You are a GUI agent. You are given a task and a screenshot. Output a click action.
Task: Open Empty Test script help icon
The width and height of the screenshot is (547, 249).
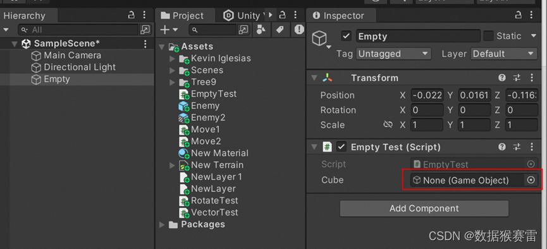502,147
